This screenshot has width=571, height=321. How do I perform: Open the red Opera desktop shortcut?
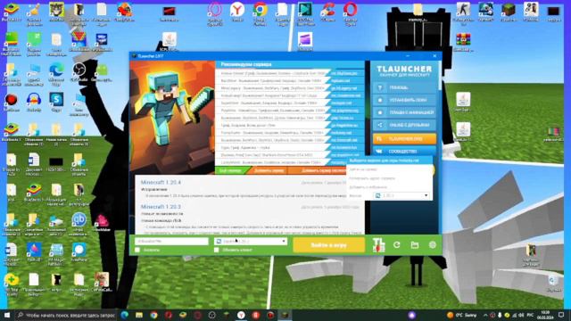click(350, 10)
